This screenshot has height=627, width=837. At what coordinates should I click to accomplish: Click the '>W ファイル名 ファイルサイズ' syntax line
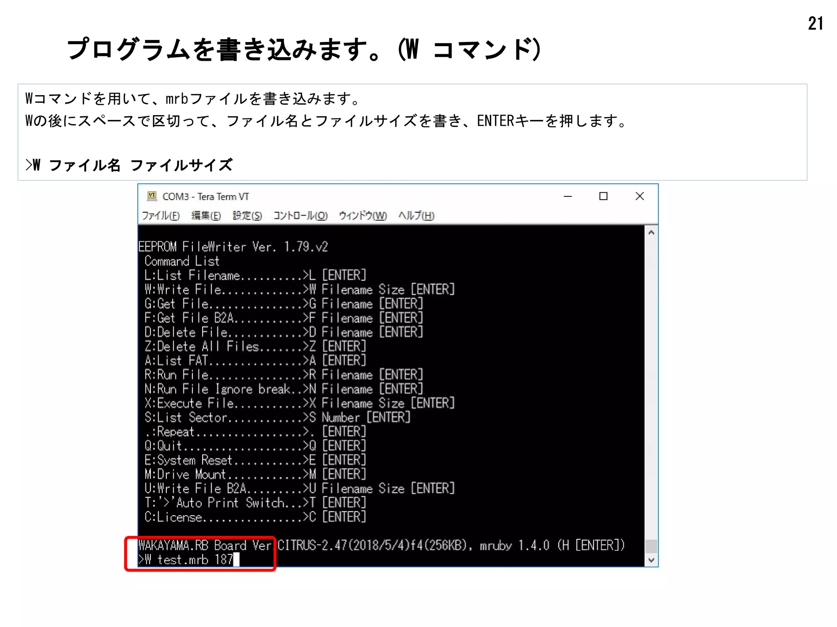(x=129, y=165)
